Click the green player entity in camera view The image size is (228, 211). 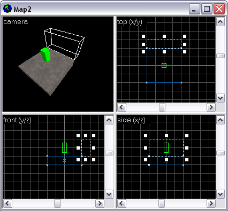coord(45,55)
